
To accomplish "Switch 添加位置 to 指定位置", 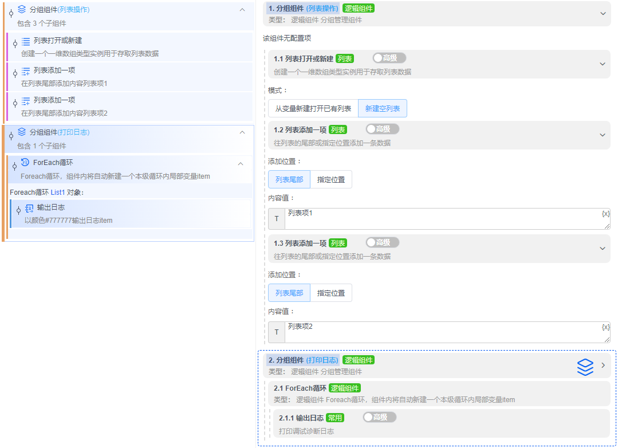I will click(331, 179).
